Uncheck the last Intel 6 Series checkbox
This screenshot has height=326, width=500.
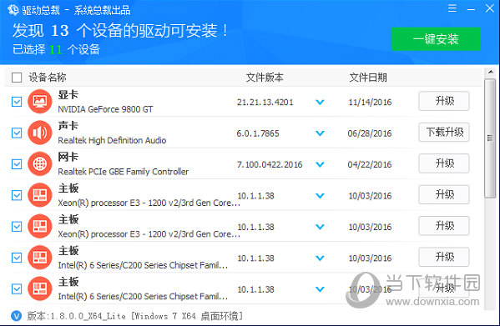tap(17, 289)
